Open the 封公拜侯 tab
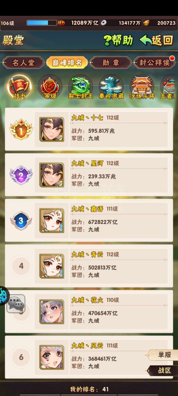 click(x=154, y=63)
